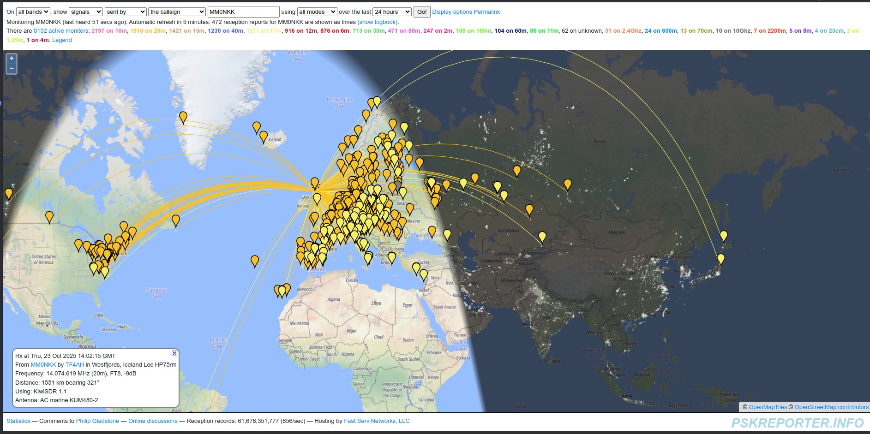The width and height of the screenshot is (870, 434).
Task: Click the right marker next to the Iceland label
Action: pos(264,137)
